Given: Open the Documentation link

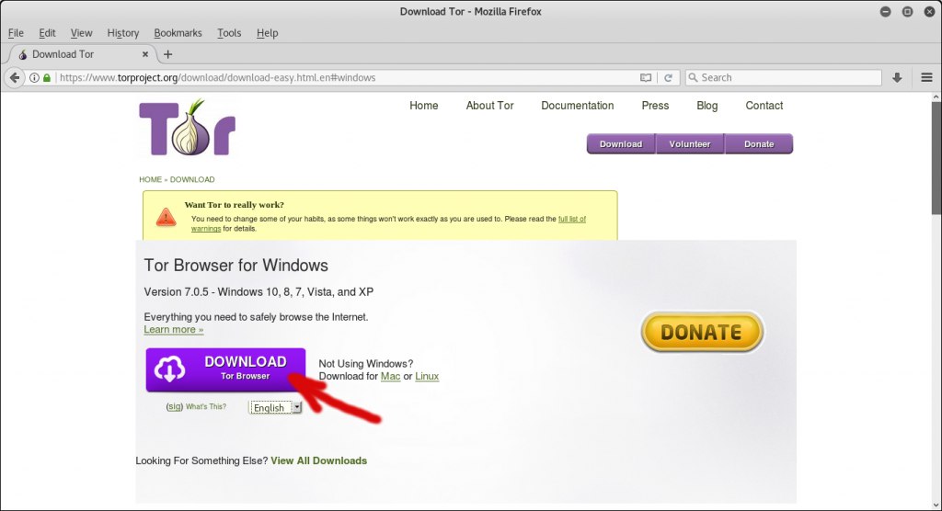Looking at the screenshot, I should [578, 106].
